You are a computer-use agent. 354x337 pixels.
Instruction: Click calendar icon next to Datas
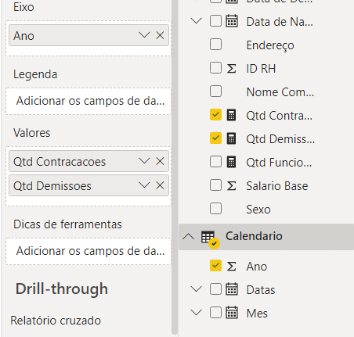232,289
